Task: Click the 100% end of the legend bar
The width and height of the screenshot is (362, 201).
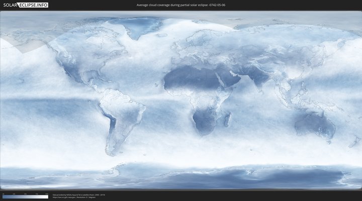Action: (47, 197)
